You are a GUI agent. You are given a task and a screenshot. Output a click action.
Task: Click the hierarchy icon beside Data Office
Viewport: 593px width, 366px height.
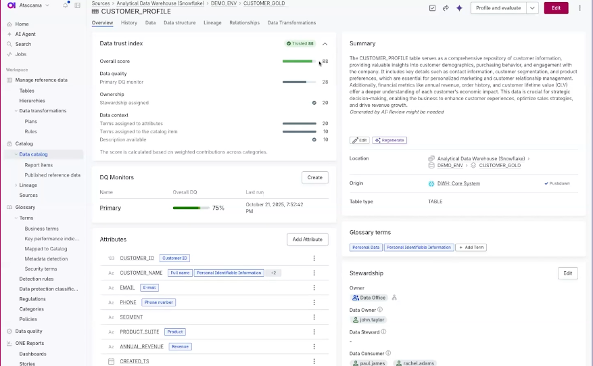(x=394, y=298)
